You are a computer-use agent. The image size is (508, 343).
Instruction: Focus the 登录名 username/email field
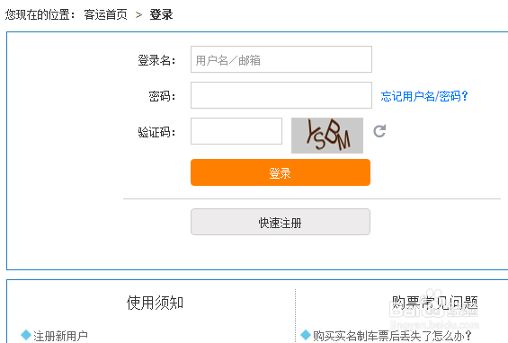281,59
